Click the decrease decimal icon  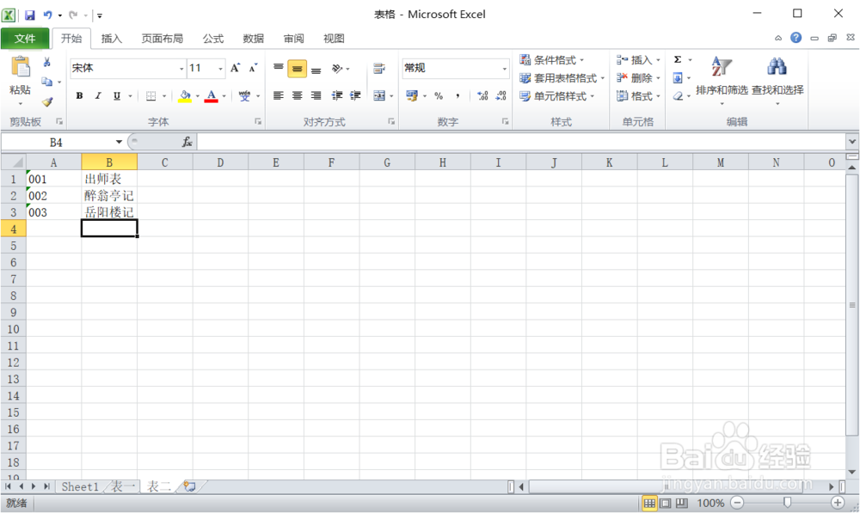pos(501,96)
